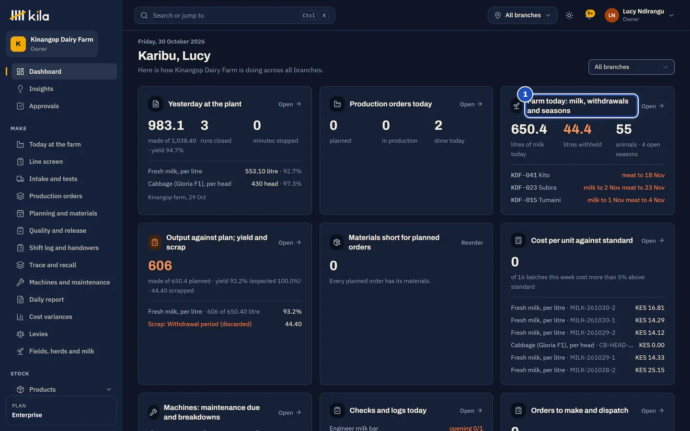Open Quality and release page

click(x=64, y=230)
